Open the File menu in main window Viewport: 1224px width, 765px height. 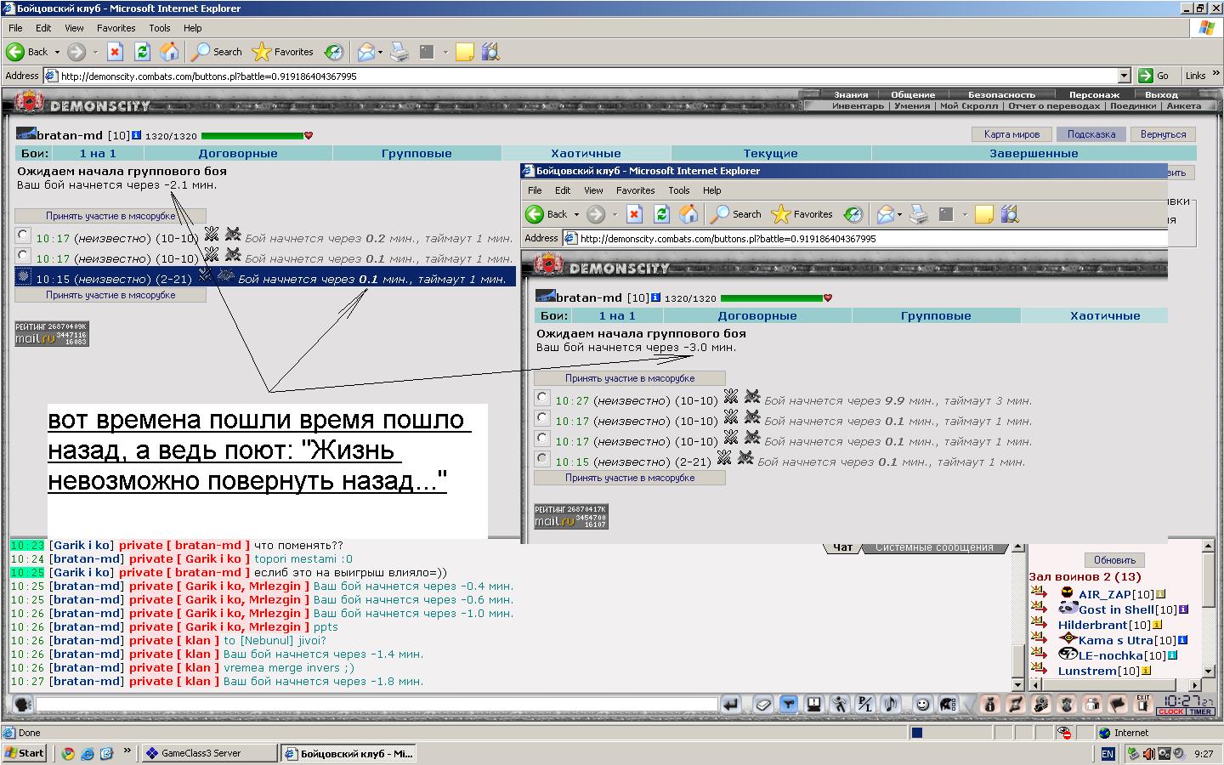[x=15, y=28]
